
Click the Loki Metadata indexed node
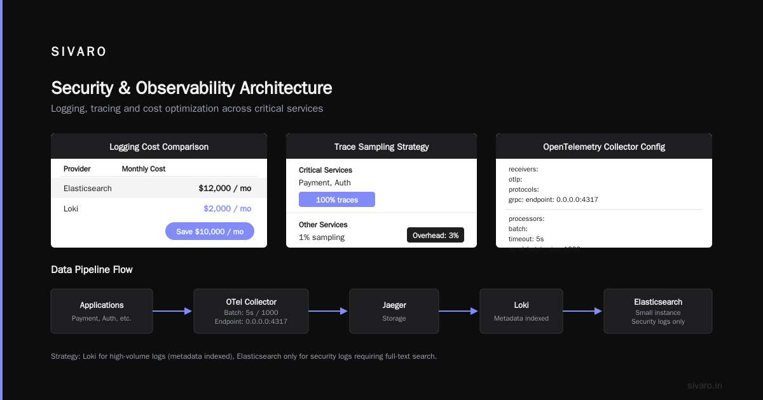tap(521, 311)
